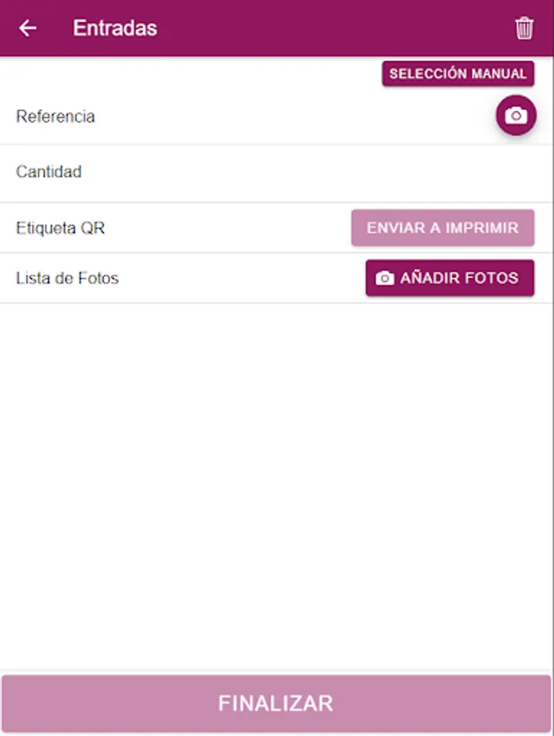Click the blank strip above the Finalizar button

(277, 671)
